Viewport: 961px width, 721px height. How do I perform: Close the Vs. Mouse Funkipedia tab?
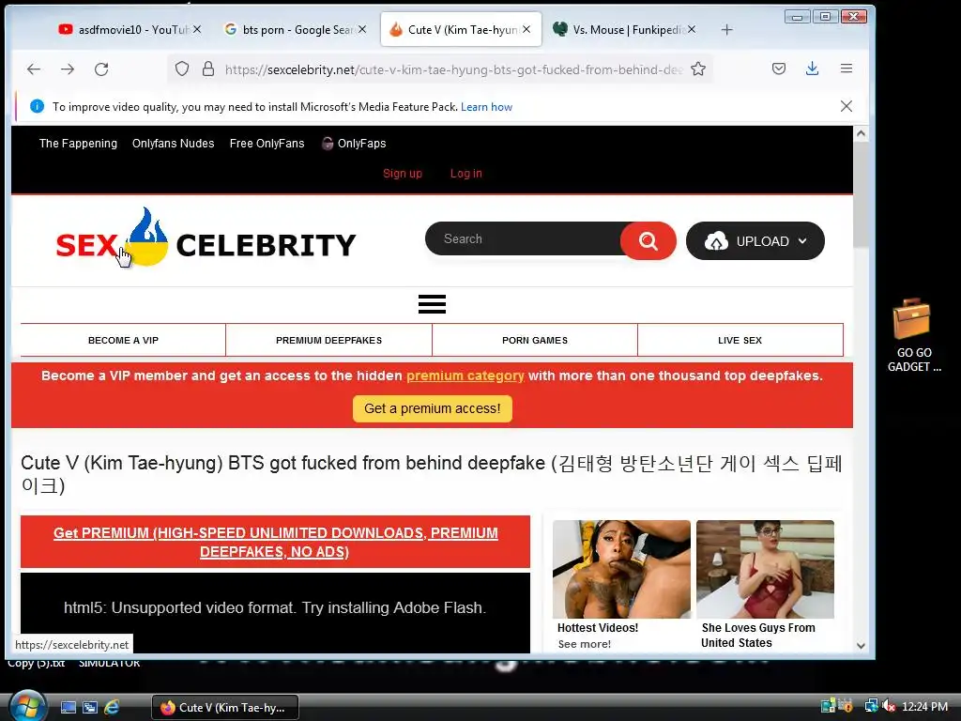692,29
